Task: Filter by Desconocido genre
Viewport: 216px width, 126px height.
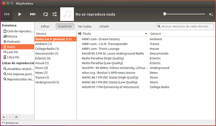Action: [x=56, y=53]
